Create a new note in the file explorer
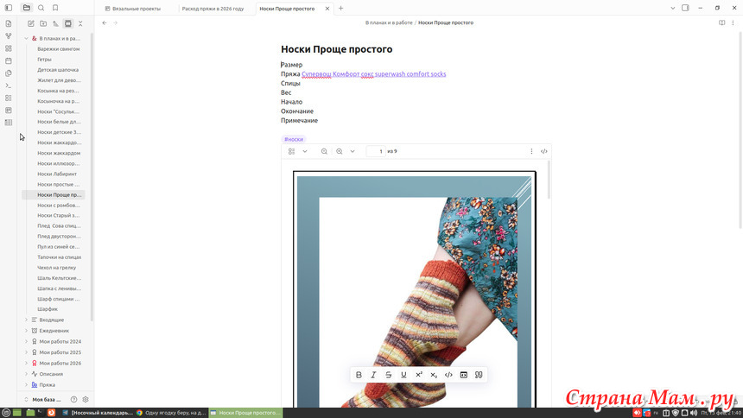 (x=31, y=23)
